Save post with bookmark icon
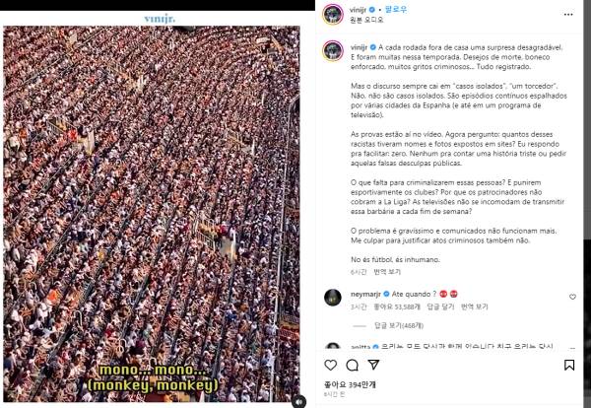The height and width of the screenshot is (408, 591). click(569, 365)
